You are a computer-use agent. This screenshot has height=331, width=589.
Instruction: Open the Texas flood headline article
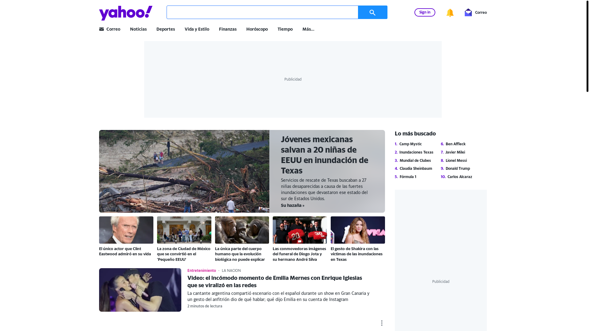[x=325, y=155]
